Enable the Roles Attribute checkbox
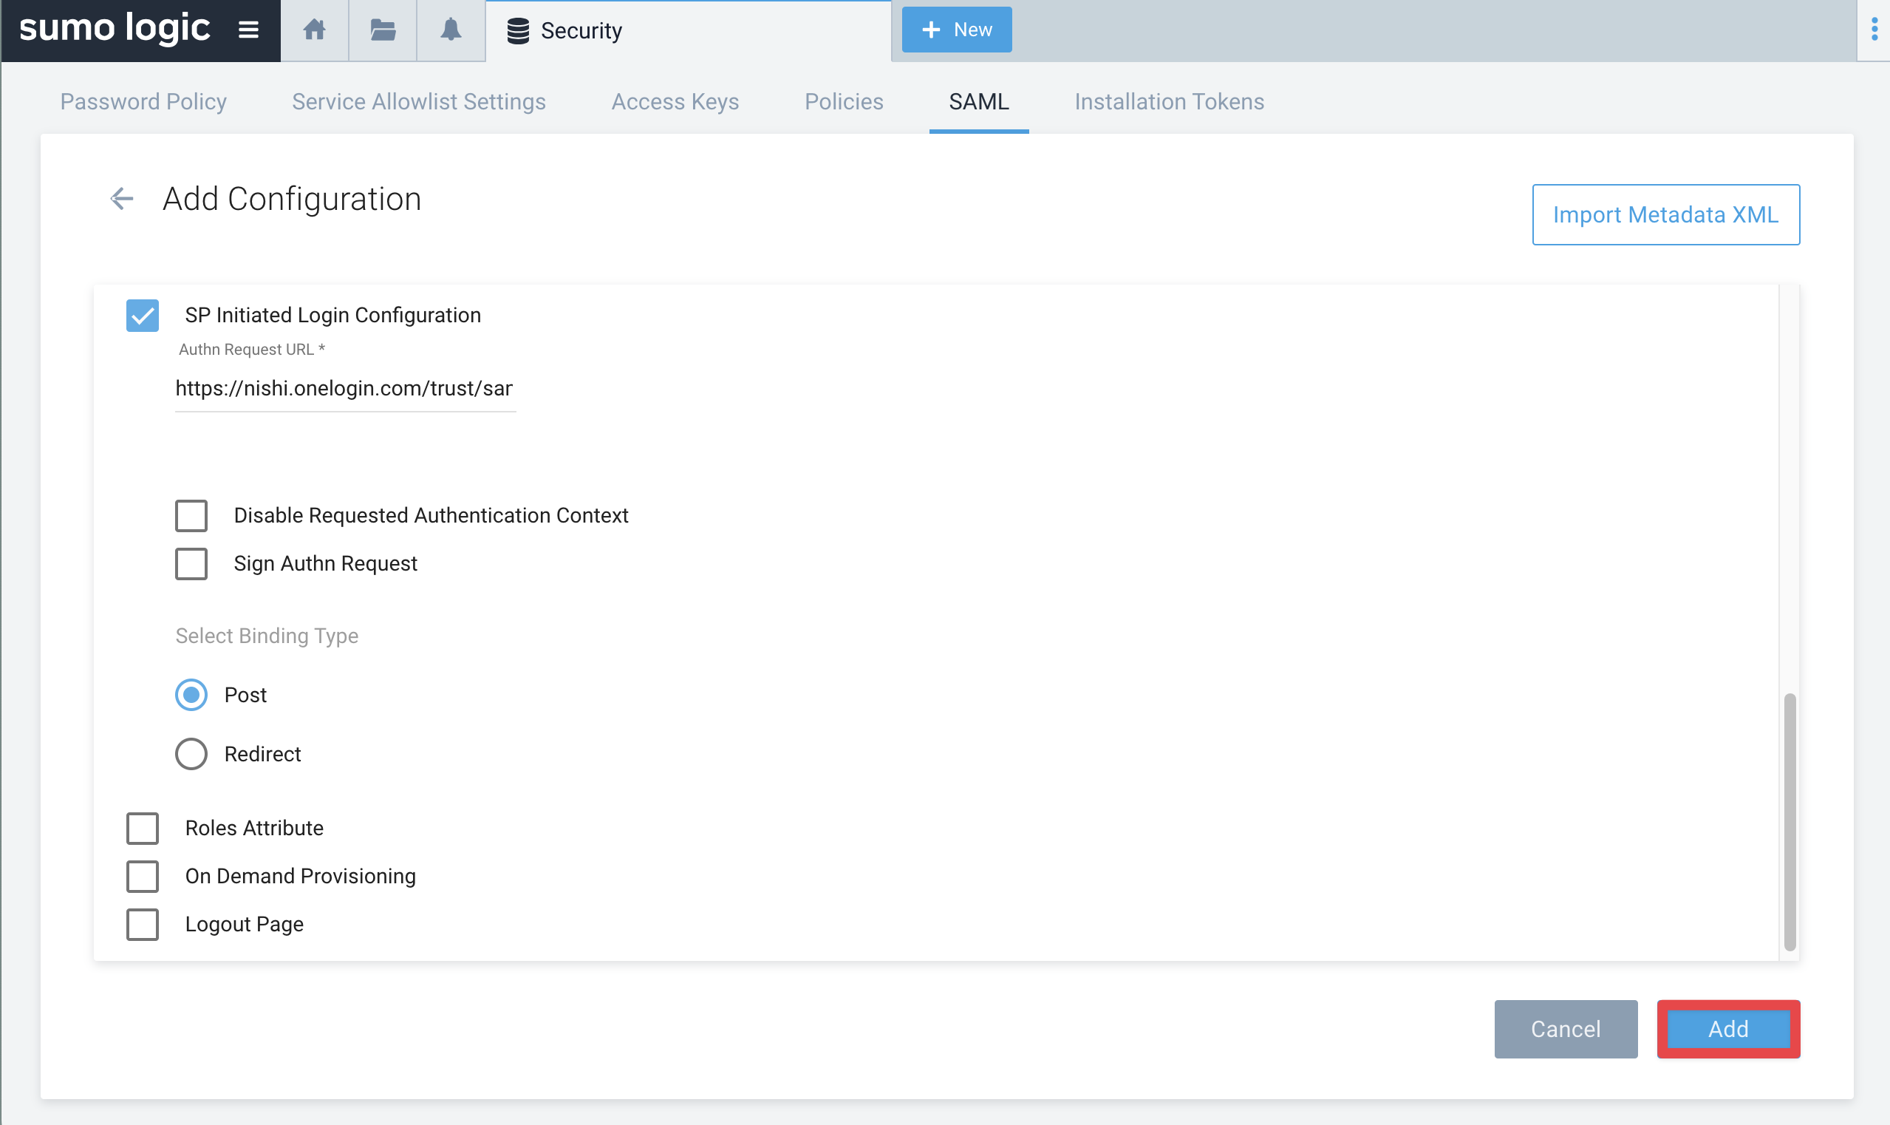 click(143, 829)
